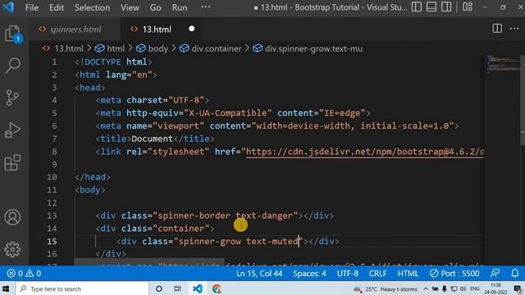Viewport: 525px width, 295px height.
Task: Open the volume speaker tray icon
Action: coord(463,289)
